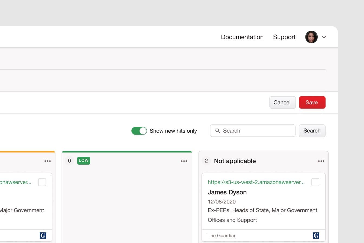Open the Documentation menu
The image size is (364, 243).
tap(242, 37)
